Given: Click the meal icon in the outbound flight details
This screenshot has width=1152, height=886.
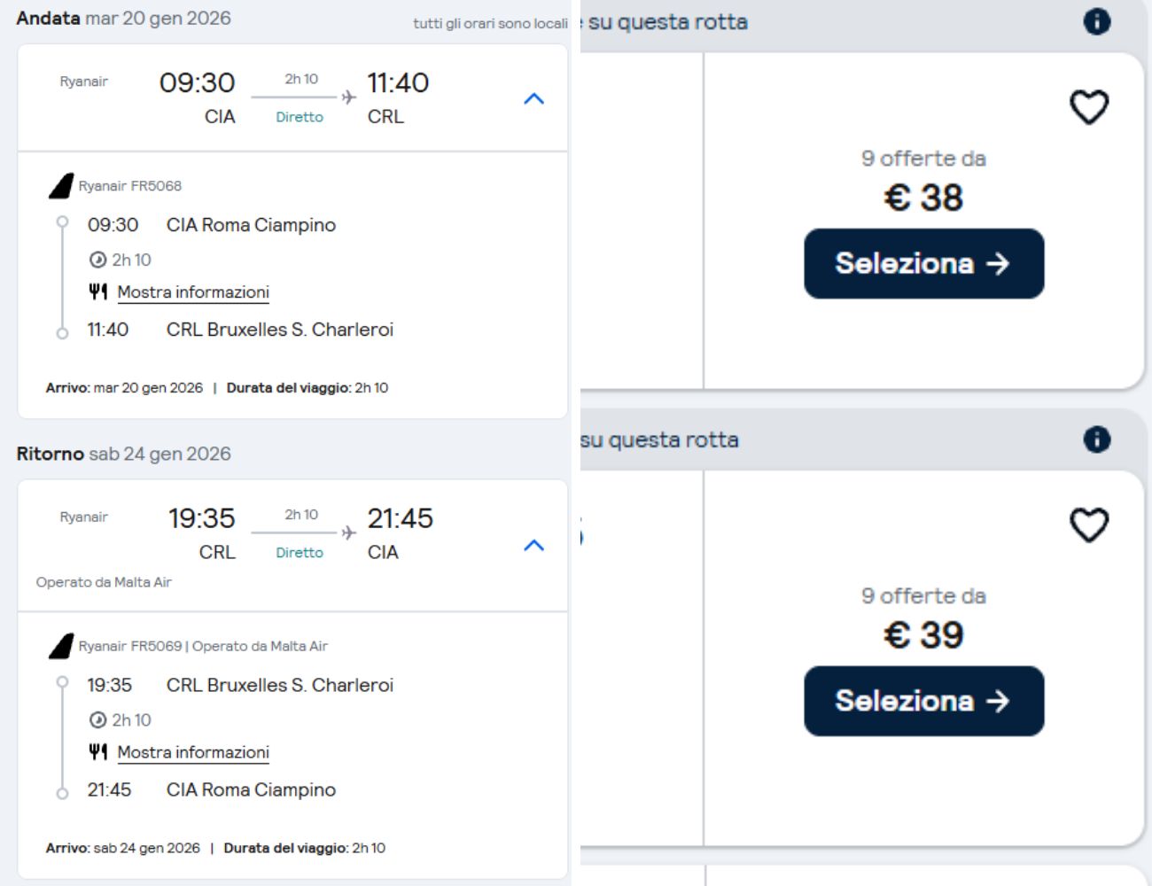Looking at the screenshot, I should coord(97,291).
